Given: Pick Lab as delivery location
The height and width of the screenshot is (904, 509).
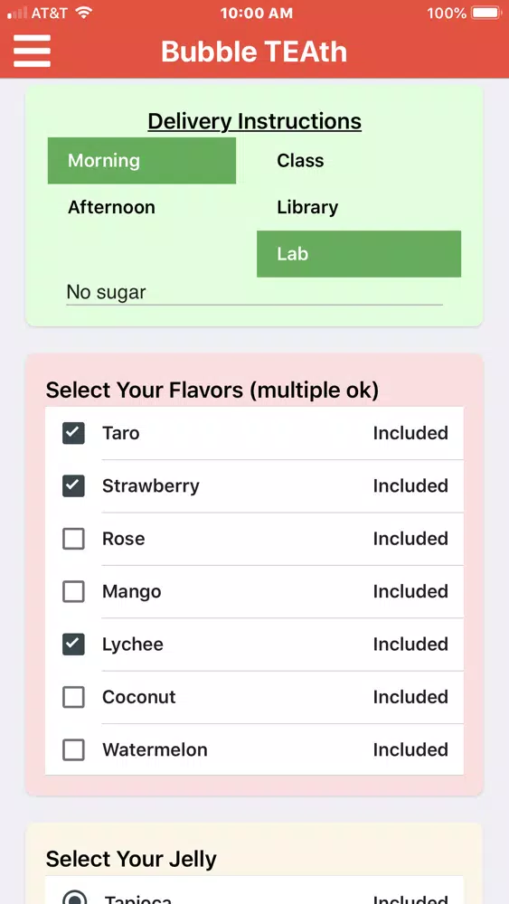Looking at the screenshot, I should point(359,254).
